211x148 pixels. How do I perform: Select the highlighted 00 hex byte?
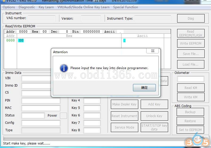click(21, 40)
